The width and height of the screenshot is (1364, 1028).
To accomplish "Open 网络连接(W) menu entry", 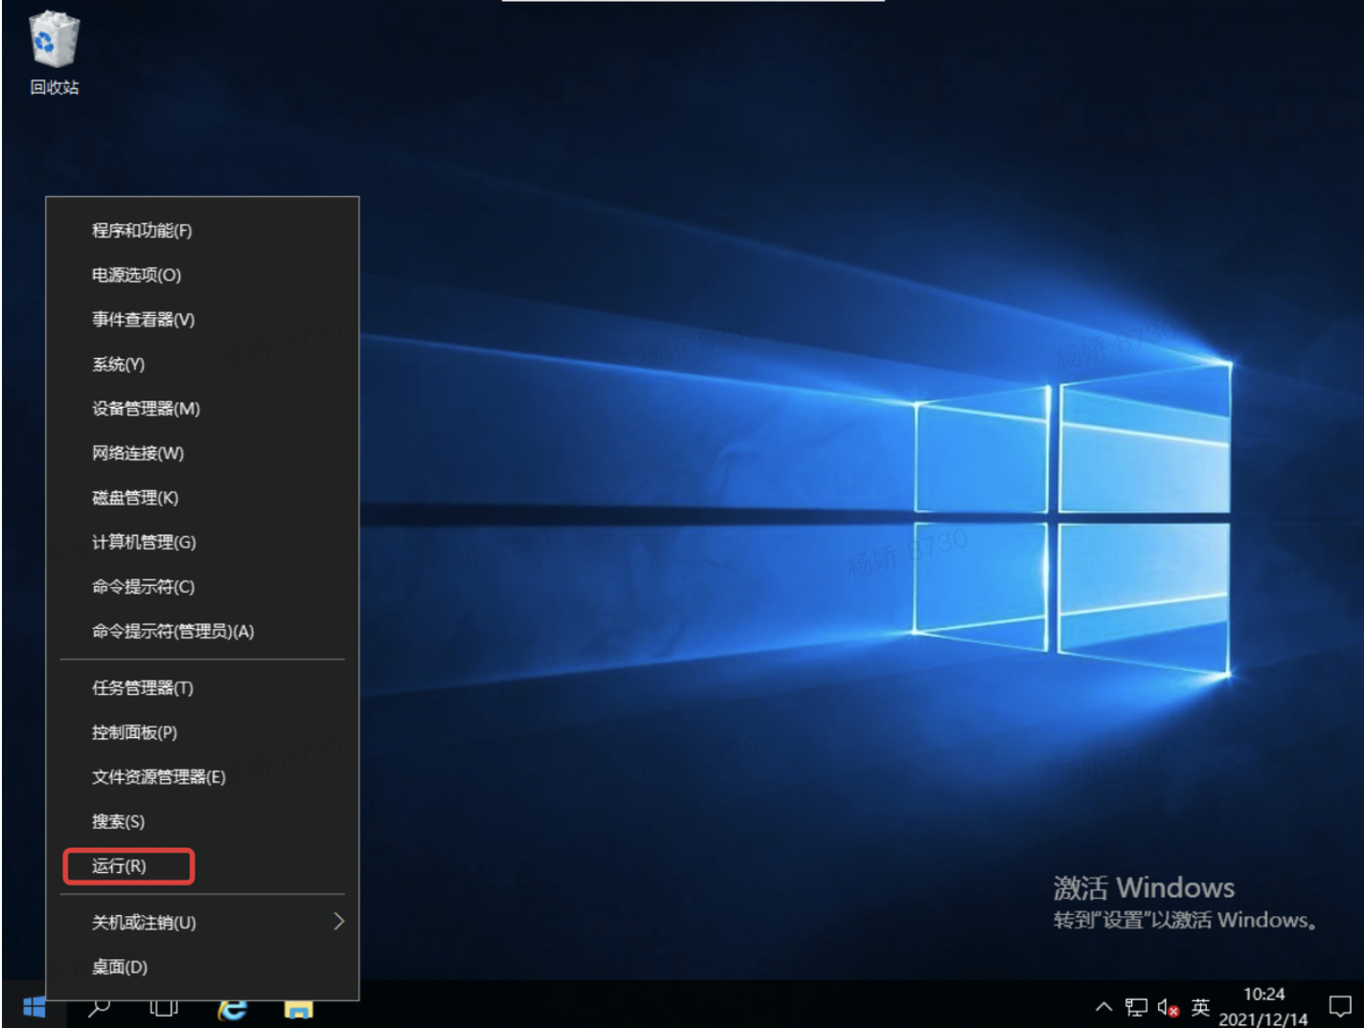I will pyautogui.click(x=202, y=454).
